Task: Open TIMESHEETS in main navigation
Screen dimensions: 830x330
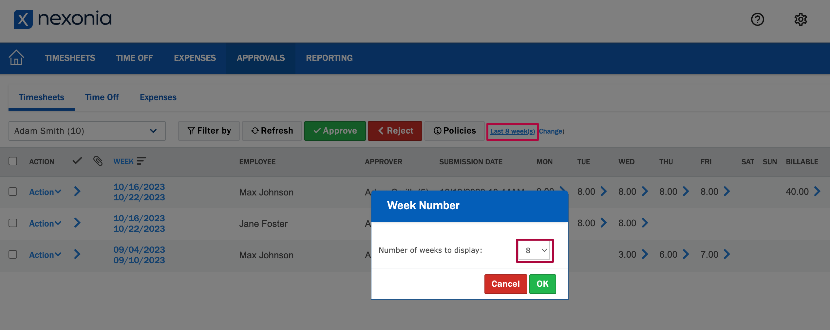Action: (x=70, y=58)
